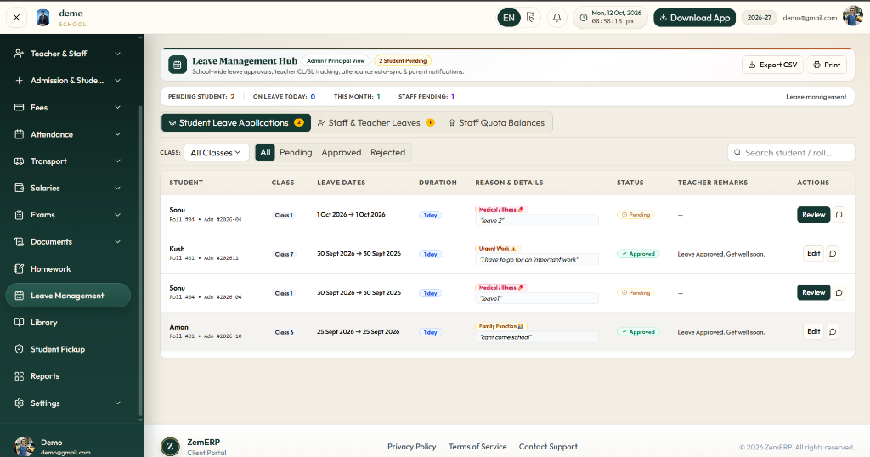
Task: Click the Salaries wallet icon
Action: [19, 188]
